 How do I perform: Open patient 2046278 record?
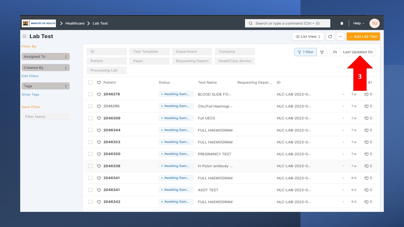coord(112,94)
